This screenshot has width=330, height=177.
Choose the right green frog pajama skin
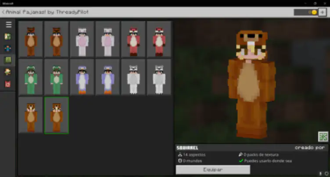[57, 77]
